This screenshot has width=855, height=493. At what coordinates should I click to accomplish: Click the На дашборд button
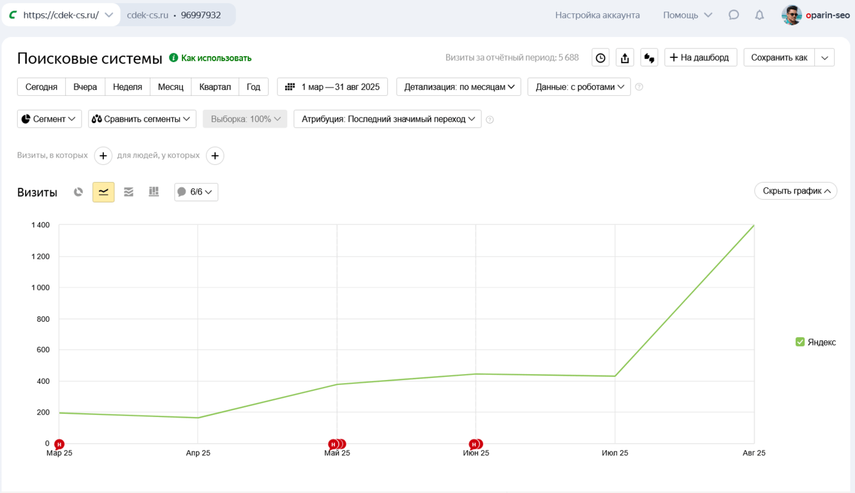point(701,57)
